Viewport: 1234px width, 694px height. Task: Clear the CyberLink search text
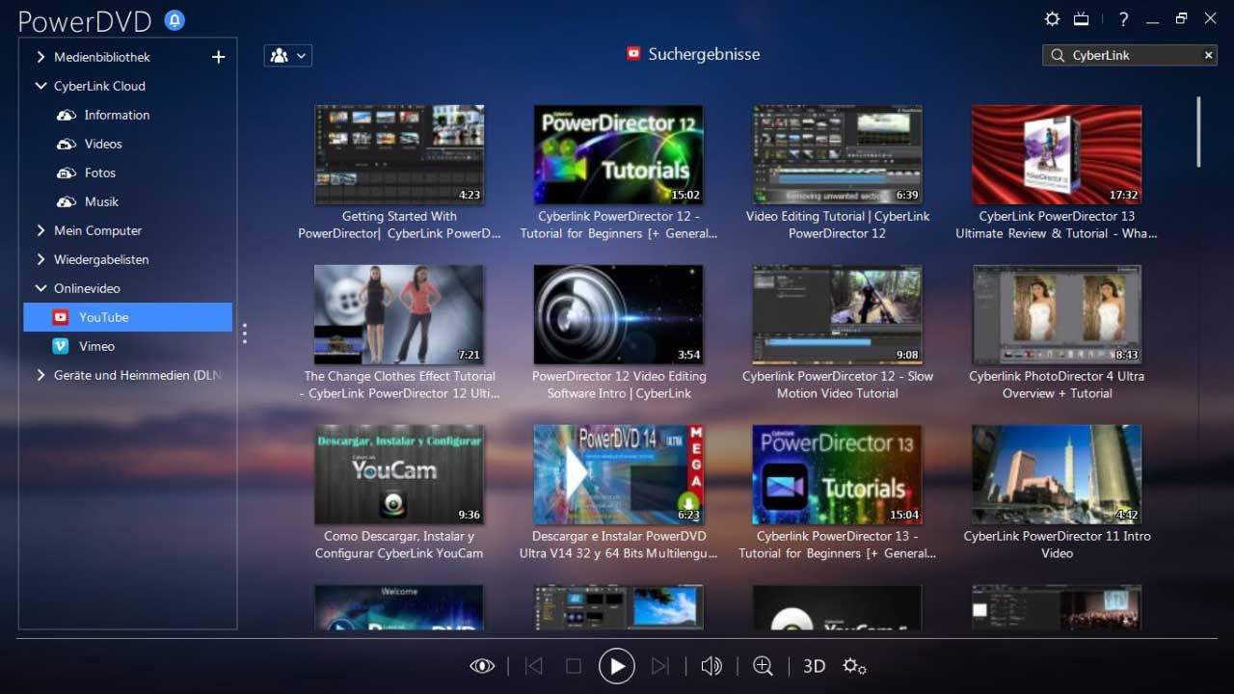1208,56
